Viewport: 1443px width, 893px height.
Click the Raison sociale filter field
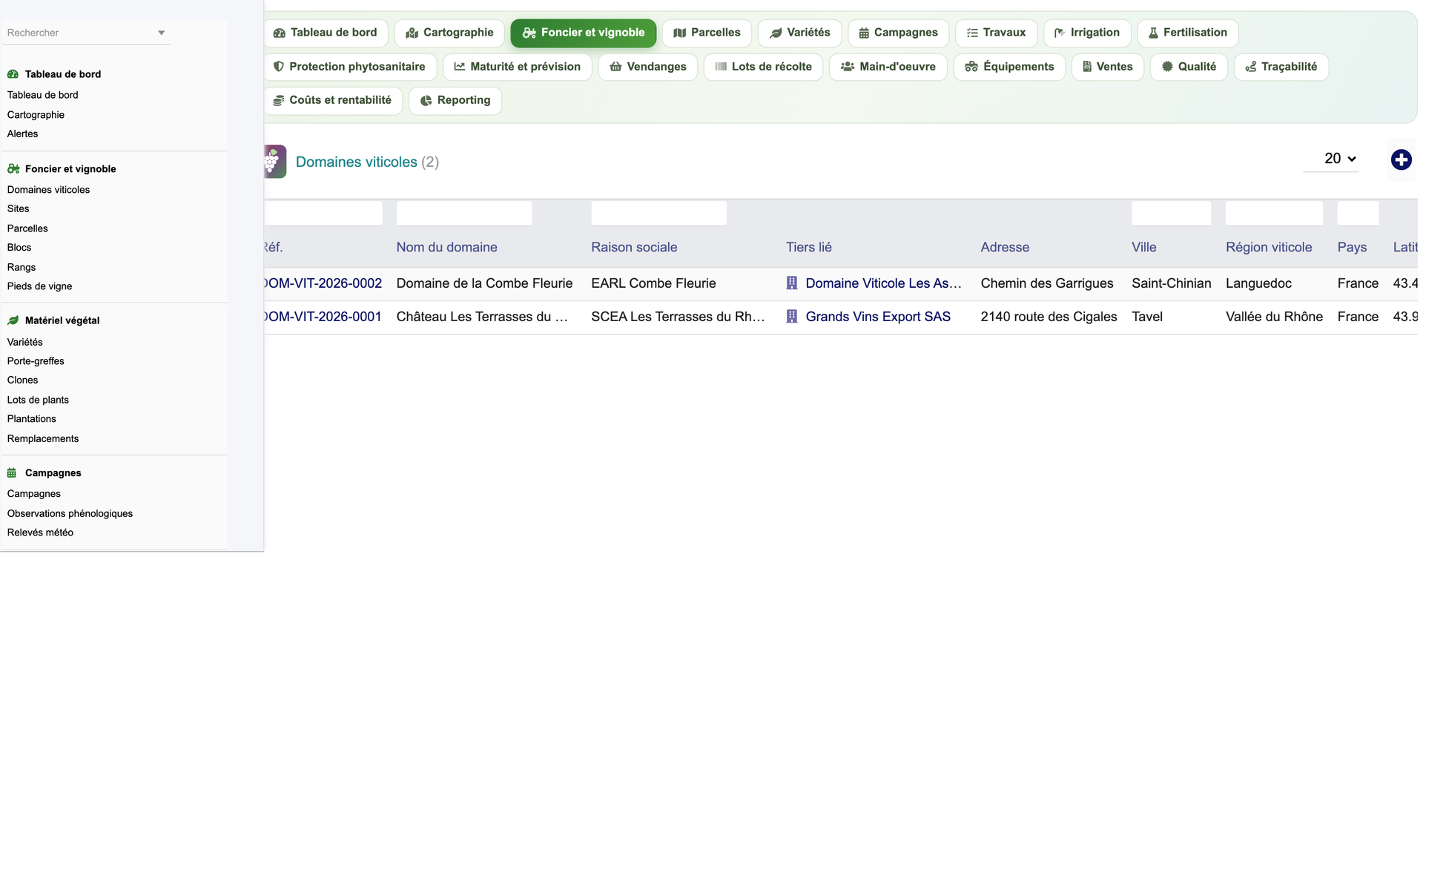[x=659, y=214]
